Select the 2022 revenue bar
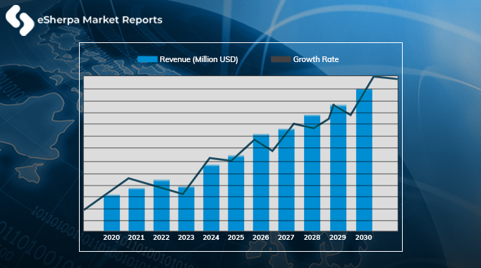This screenshot has height=268, width=481. [162, 205]
